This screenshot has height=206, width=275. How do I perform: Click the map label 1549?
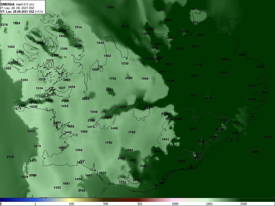click(x=94, y=112)
